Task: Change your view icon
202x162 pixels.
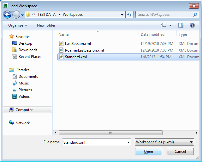Action: (x=163, y=25)
